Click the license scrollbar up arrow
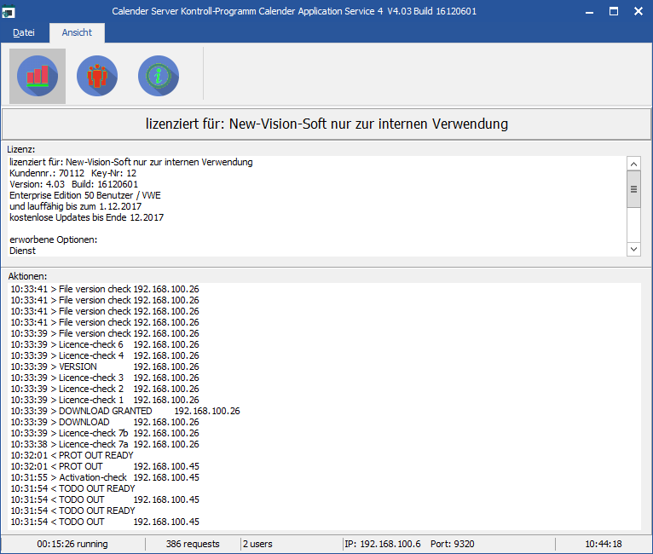This screenshot has height=554, width=653. [633, 164]
